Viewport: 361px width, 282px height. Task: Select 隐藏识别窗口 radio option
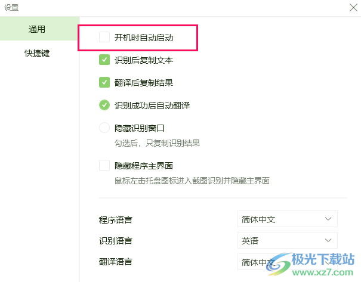(104, 128)
